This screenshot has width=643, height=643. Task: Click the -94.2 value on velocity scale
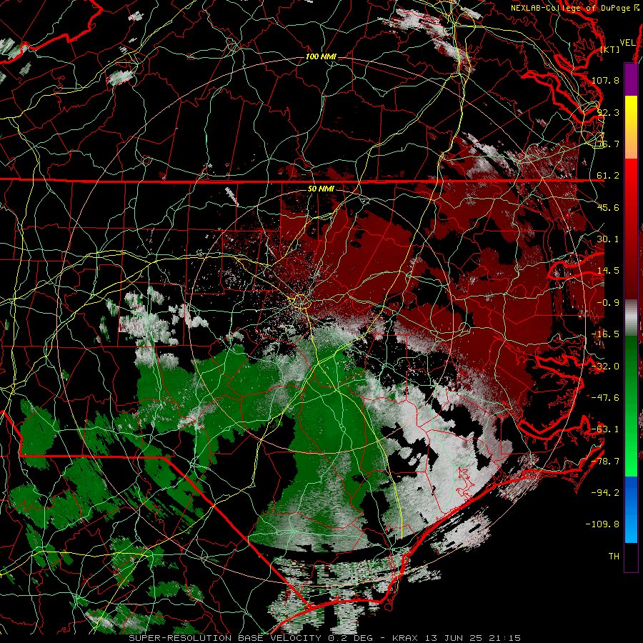click(605, 493)
